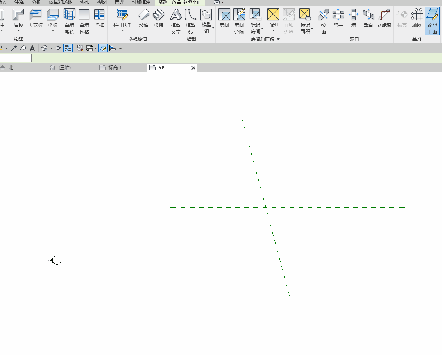Select the 轴网 (Grid) tool
The height and width of the screenshot is (355, 442).
coord(417,19)
